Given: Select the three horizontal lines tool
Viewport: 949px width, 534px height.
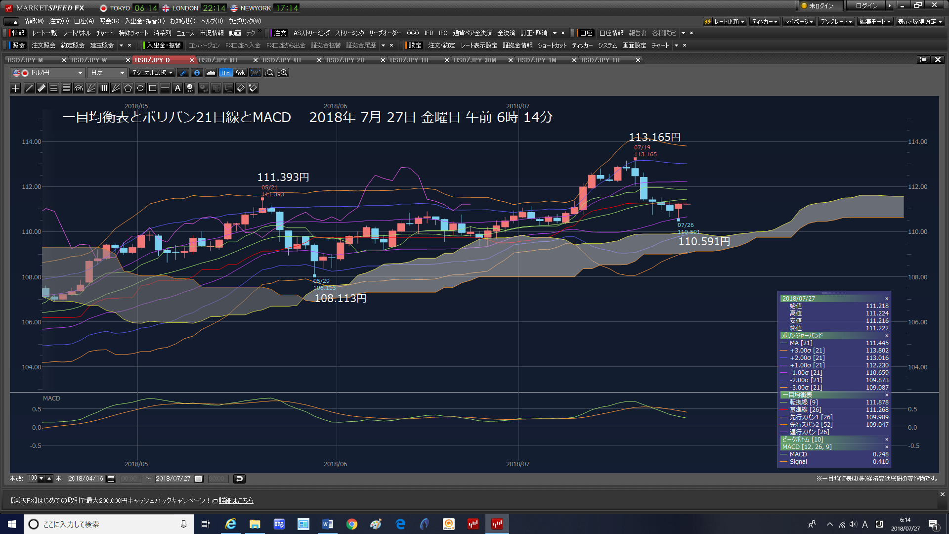Looking at the screenshot, I should (54, 88).
